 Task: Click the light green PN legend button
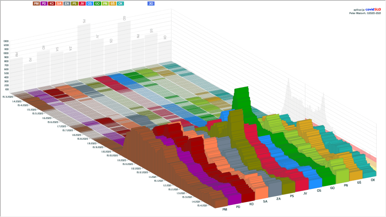point(105,3)
